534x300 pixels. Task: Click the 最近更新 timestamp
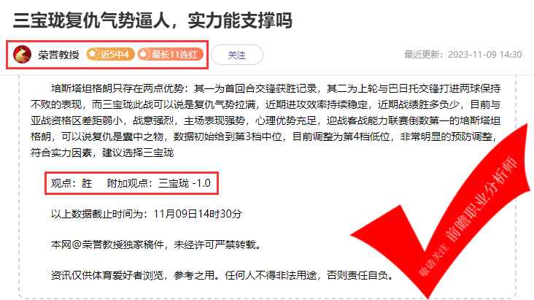click(463, 55)
